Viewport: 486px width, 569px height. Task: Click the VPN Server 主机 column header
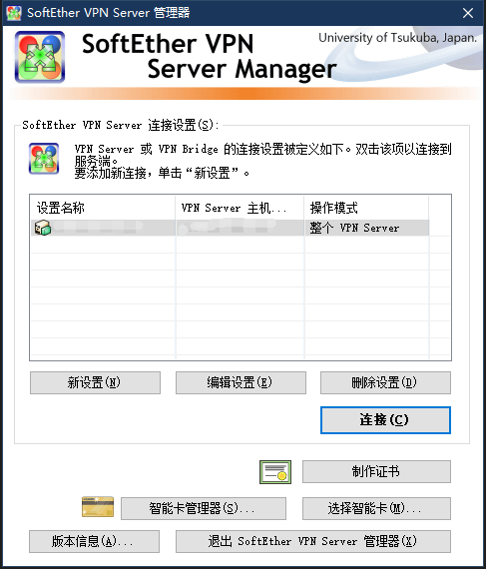click(x=240, y=208)
